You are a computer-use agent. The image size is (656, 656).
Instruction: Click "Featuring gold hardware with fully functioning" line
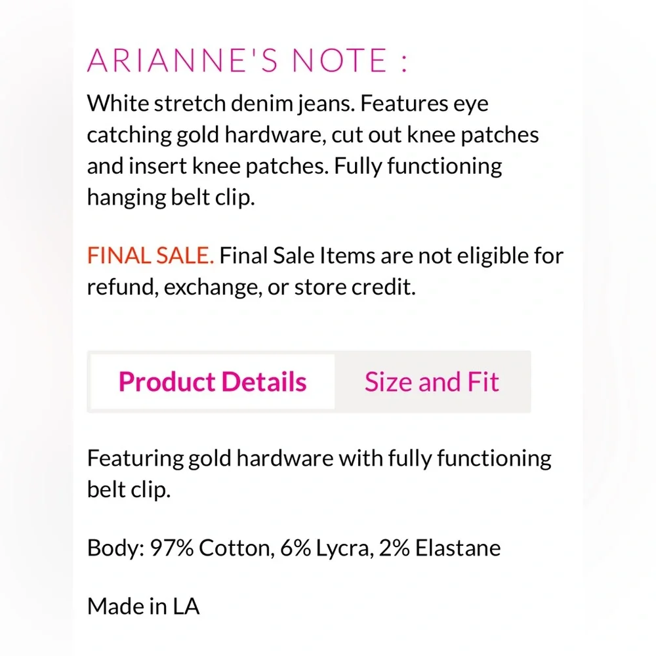(319, 457)
